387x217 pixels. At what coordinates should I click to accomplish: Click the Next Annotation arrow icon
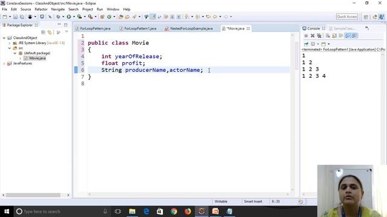(x=186, y=17)
